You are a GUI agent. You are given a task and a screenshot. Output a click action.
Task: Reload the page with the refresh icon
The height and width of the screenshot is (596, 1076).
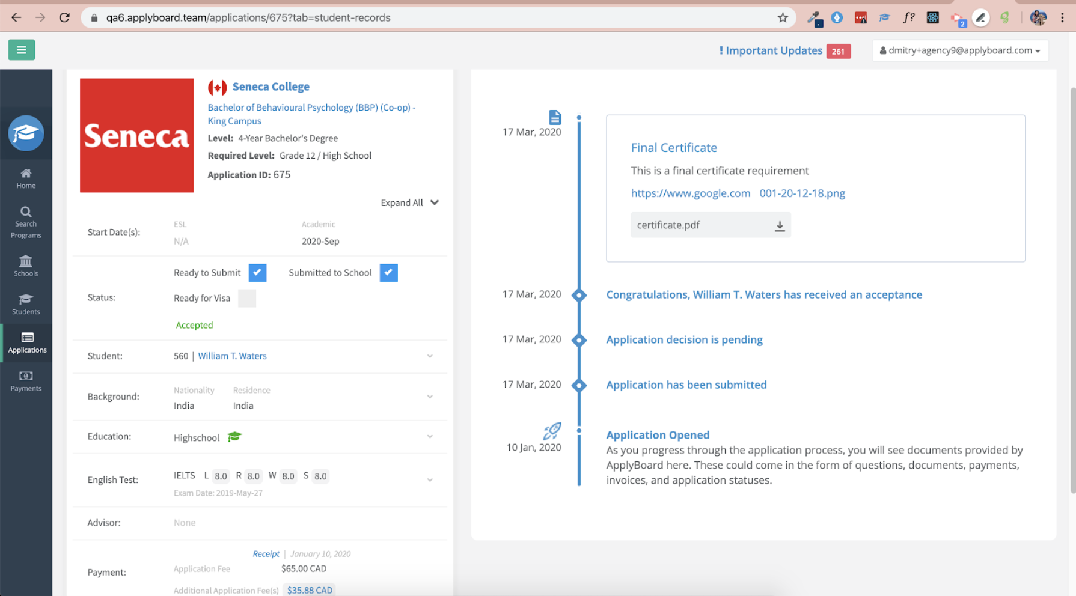pos(64,17)
